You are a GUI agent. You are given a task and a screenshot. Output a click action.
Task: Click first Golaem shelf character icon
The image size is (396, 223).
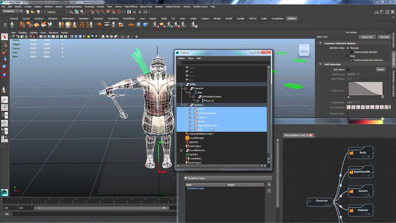[12, 25]
